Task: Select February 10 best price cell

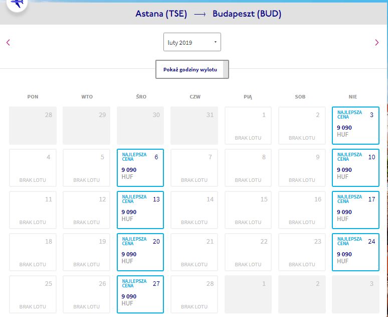Action: 355,168
